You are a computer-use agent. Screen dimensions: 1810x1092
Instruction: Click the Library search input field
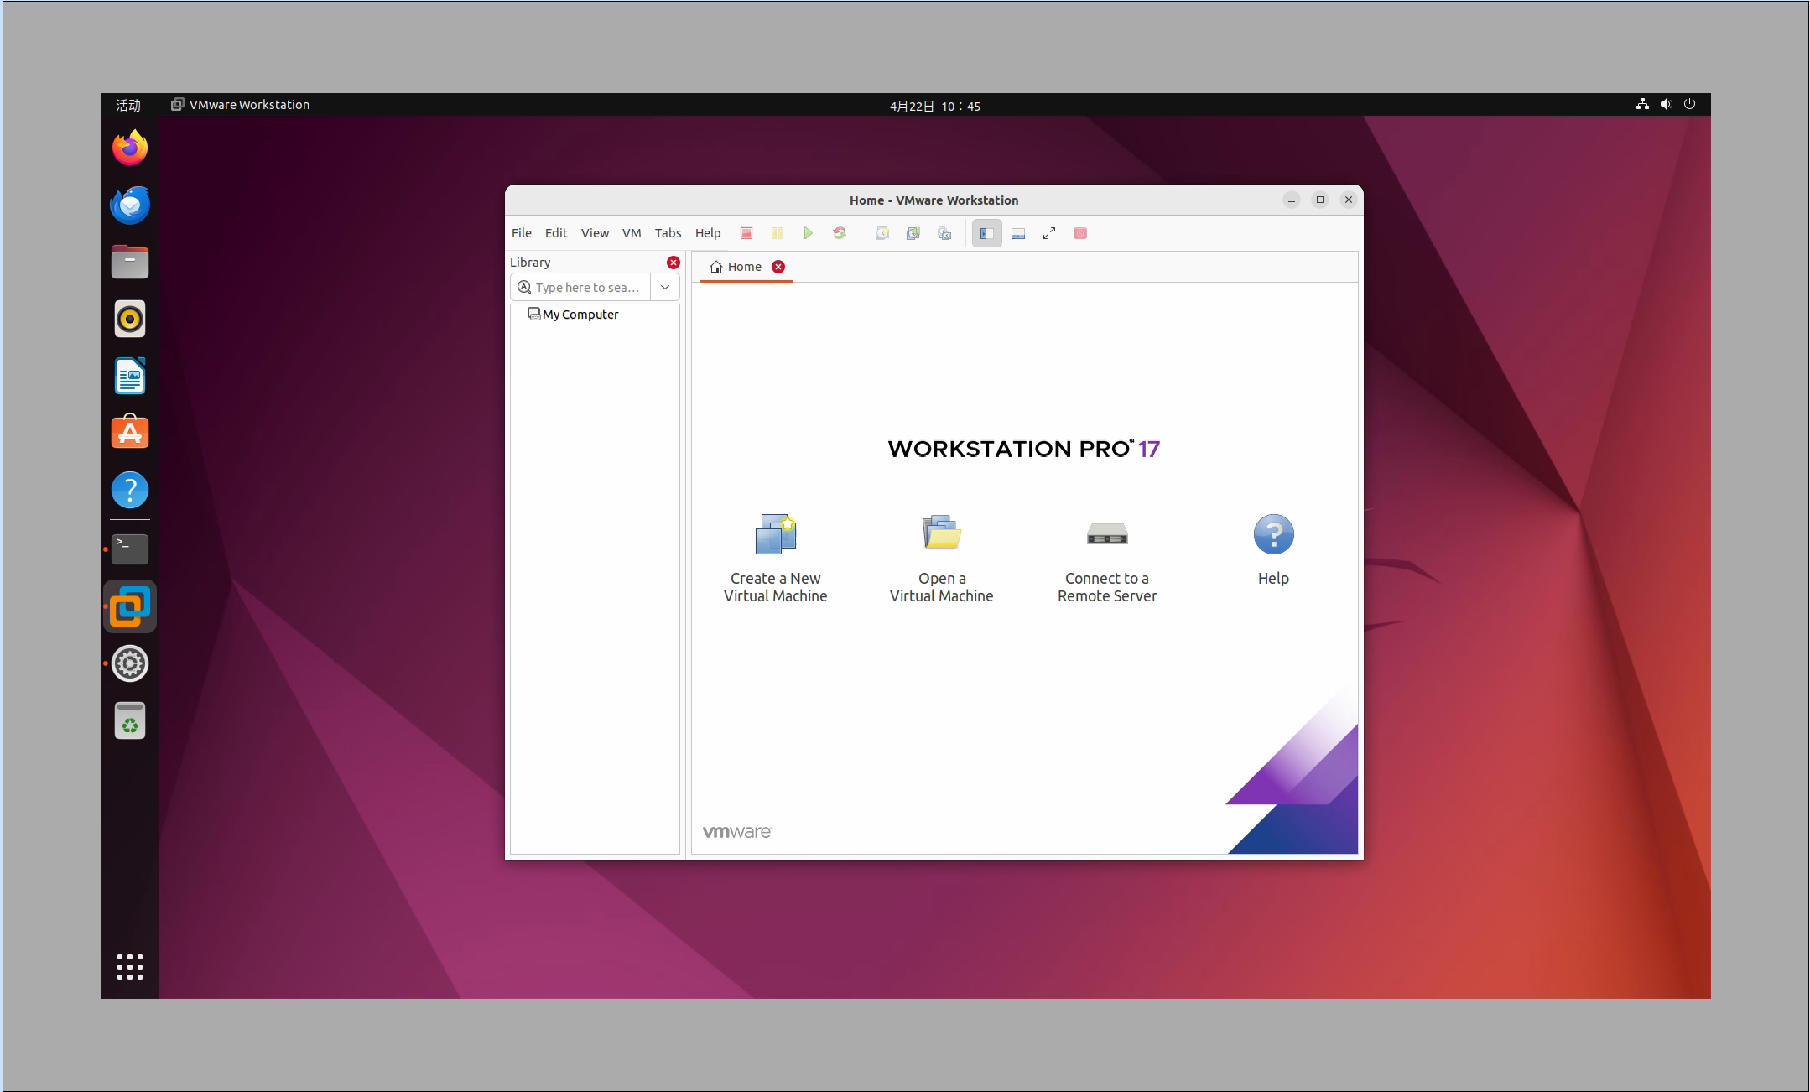(x=587, y=287)
